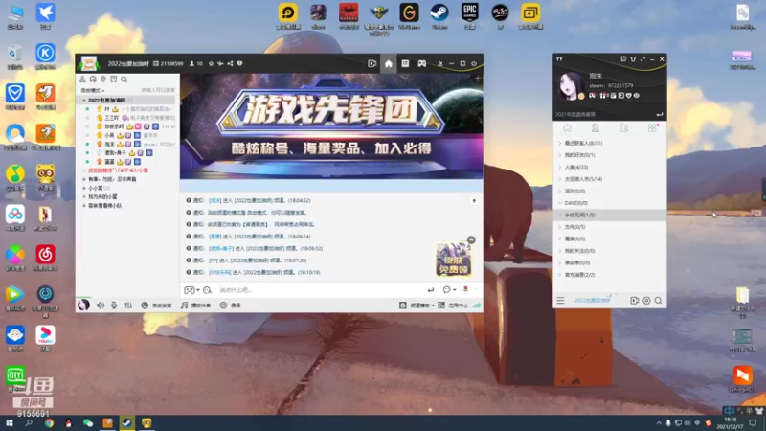
Task: Select user 蓝蓝 in the channel member list
Action: (x=109, y=162)
